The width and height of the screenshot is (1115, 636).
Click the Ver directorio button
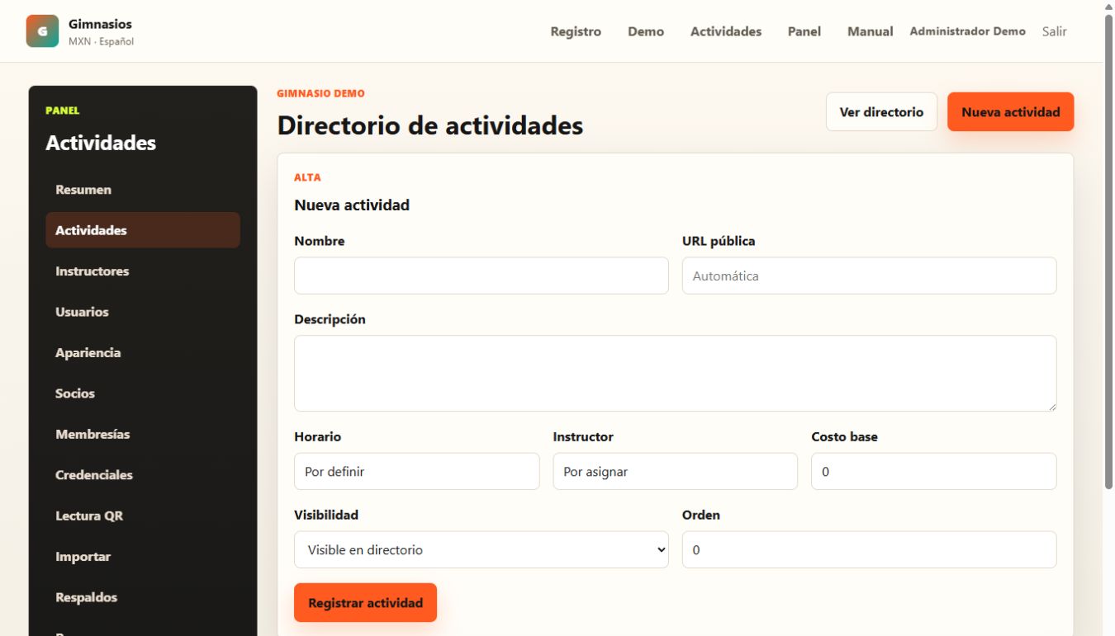pyautogui.click(x=881, y=111)
